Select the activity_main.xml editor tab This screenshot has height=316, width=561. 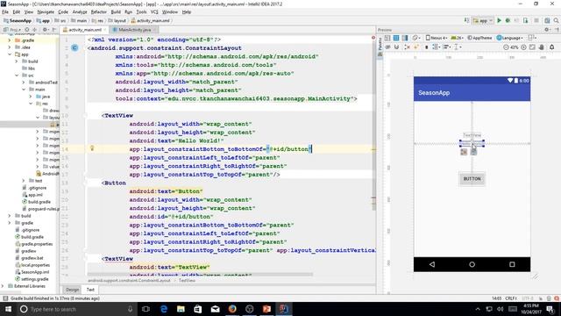click(85, 30)
